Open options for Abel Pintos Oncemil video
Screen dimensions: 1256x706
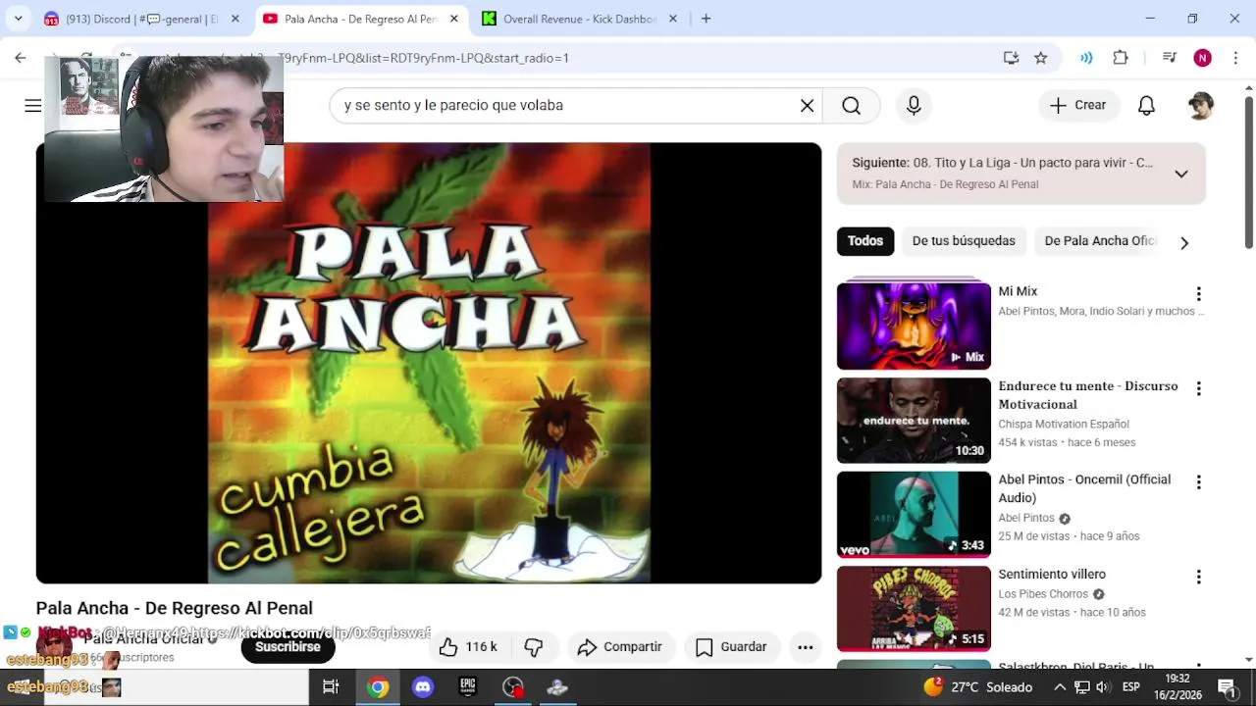pyautogui.click(x=1198, y=482)
